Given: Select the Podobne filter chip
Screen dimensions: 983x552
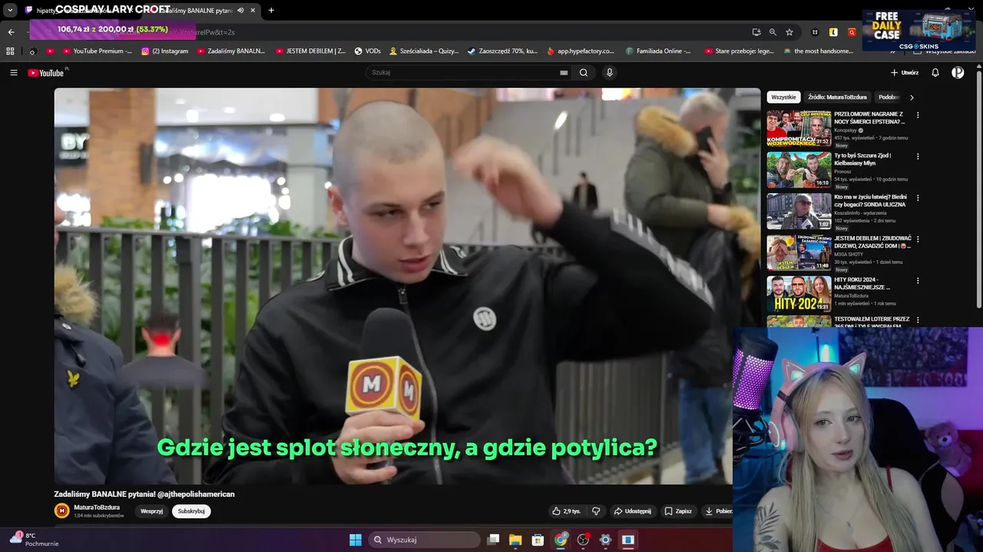Looking at the screenshot, I should point(889,97).
